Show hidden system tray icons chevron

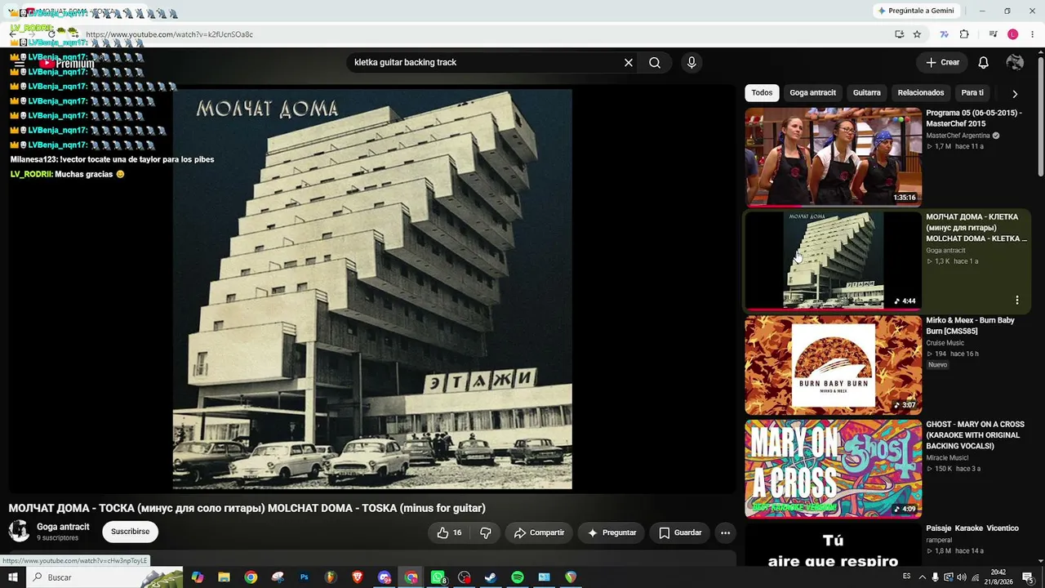pos(923,577)
